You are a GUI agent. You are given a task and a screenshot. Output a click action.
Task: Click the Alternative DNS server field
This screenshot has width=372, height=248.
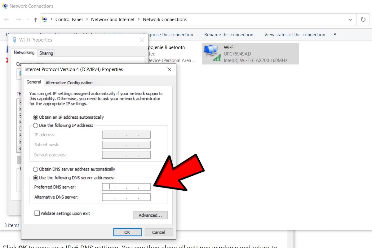click(x=126, y=197)
